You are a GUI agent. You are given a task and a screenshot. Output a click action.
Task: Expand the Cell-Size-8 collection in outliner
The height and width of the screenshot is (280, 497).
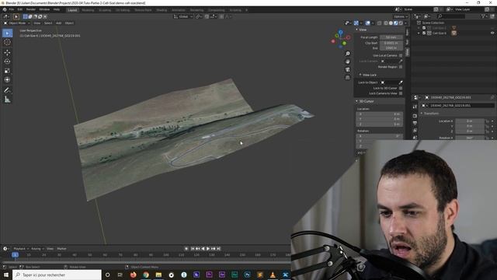click(419, 33)
